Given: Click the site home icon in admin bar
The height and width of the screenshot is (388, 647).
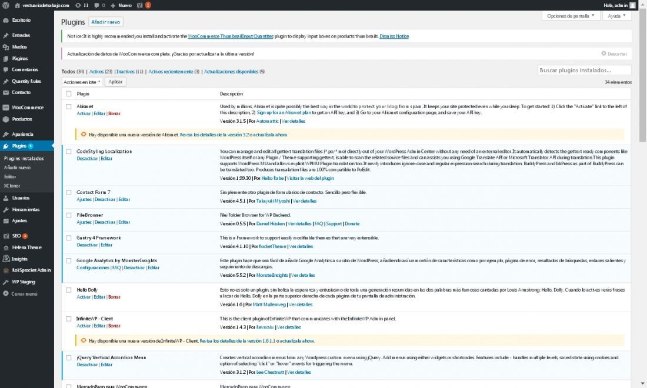Looking at the screenshot, I should 17,5.
